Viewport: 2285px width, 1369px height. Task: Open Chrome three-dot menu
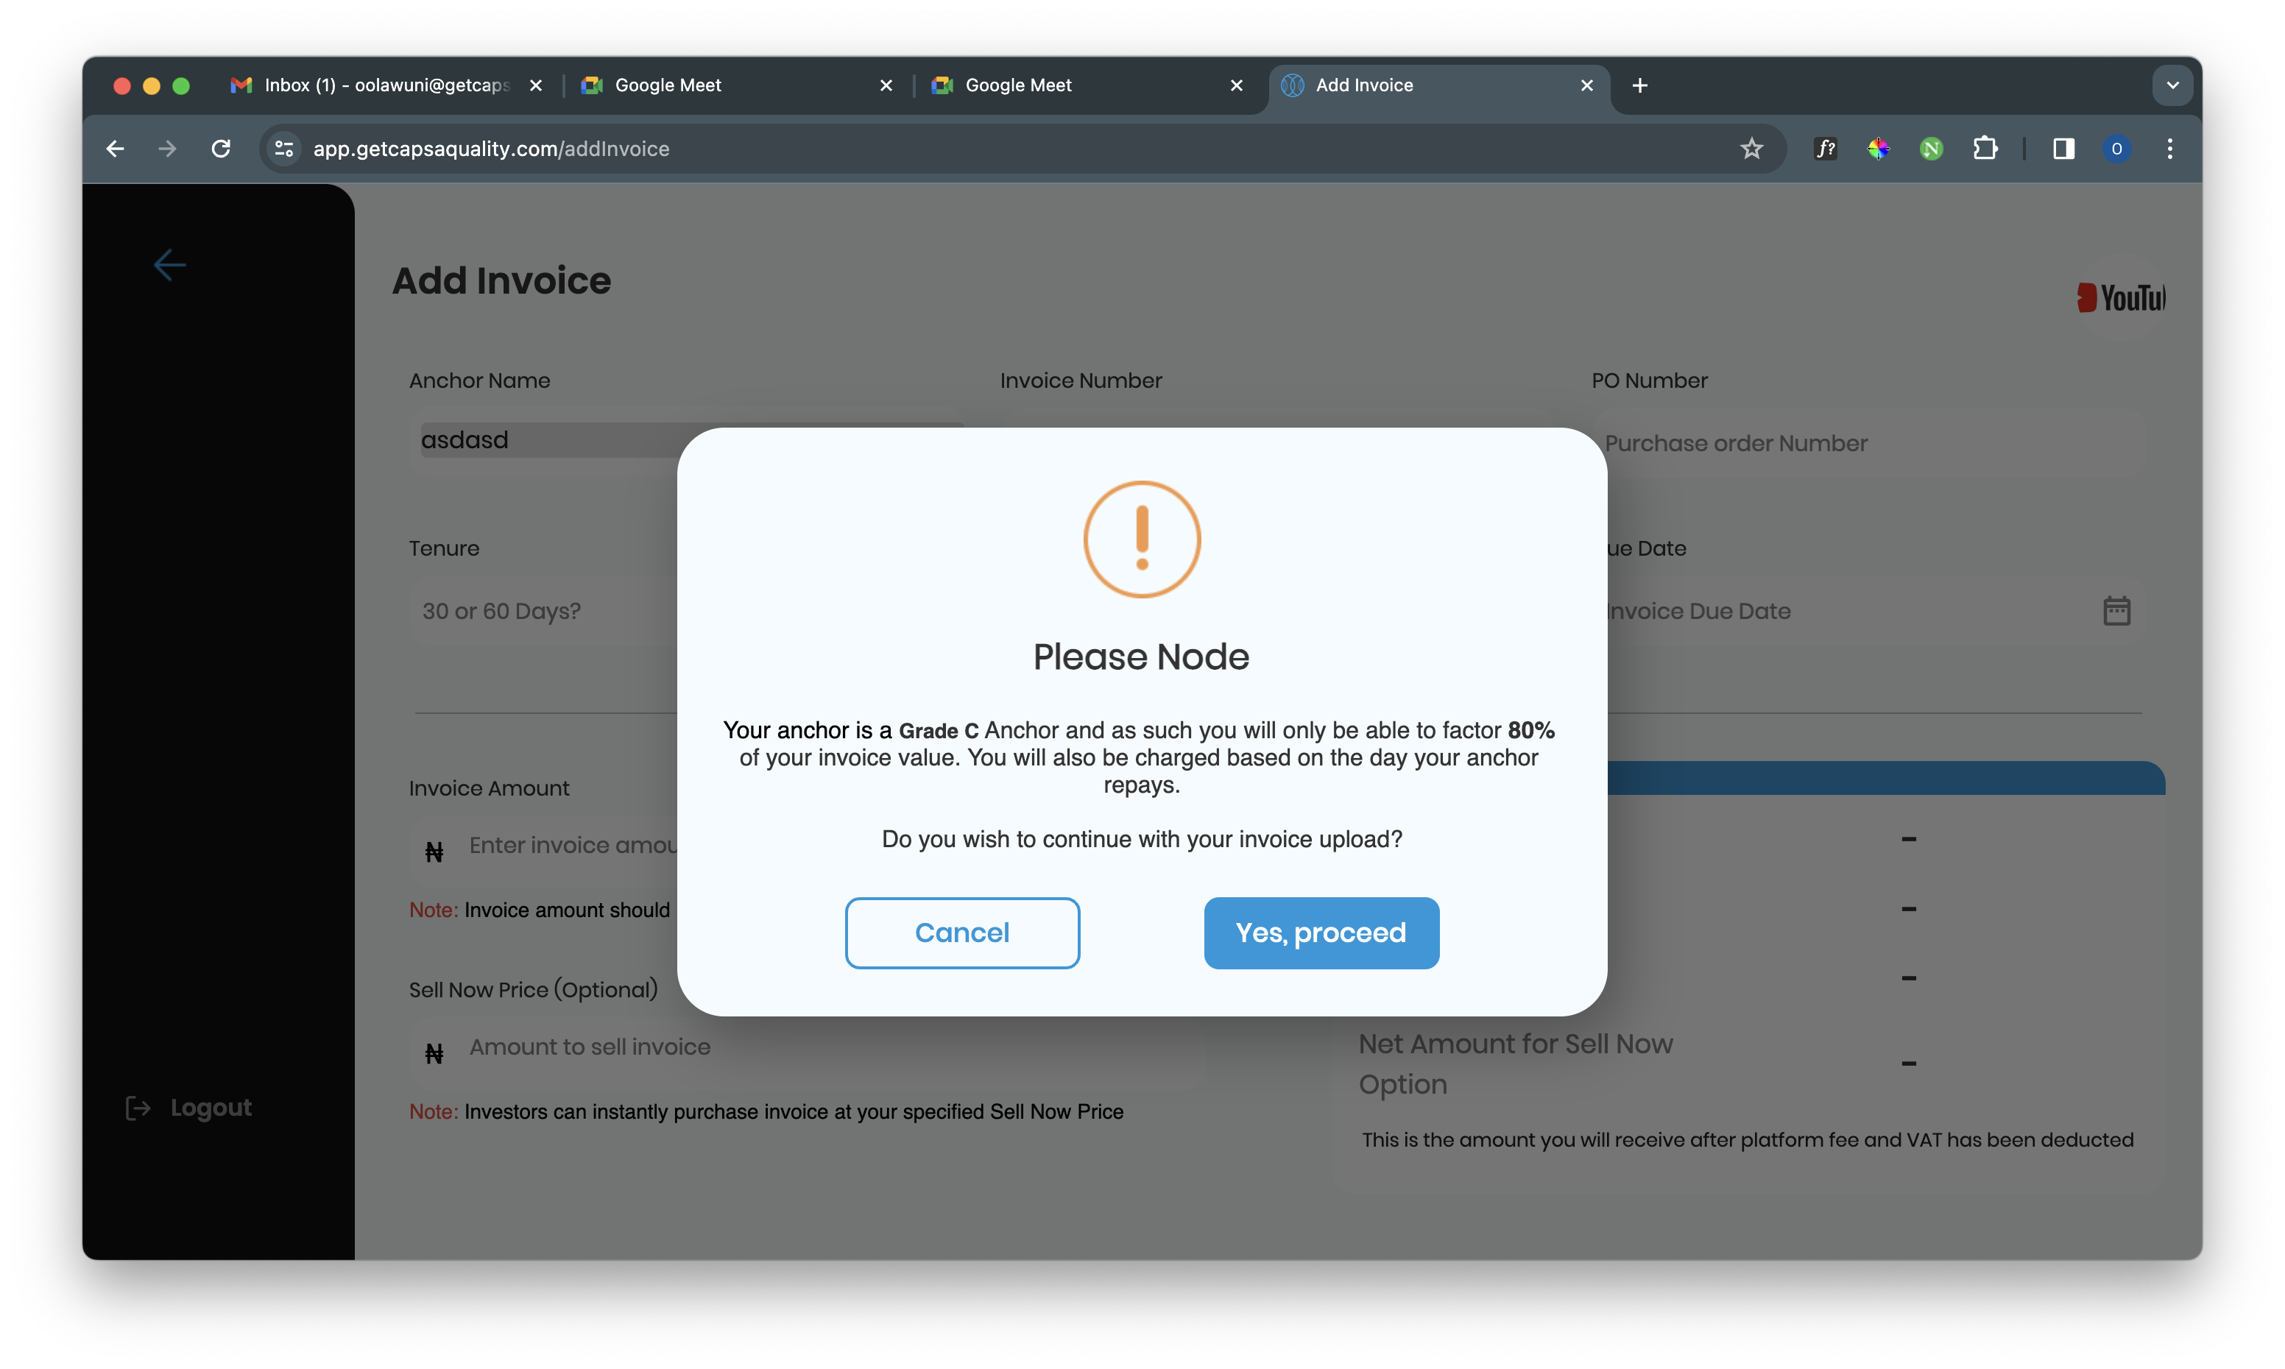tap(2169, 149)
